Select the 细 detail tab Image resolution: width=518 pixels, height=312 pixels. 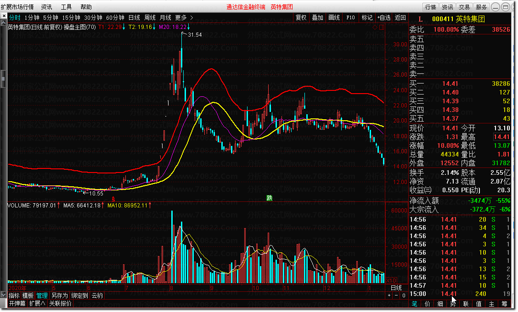(x=440, y=304)
